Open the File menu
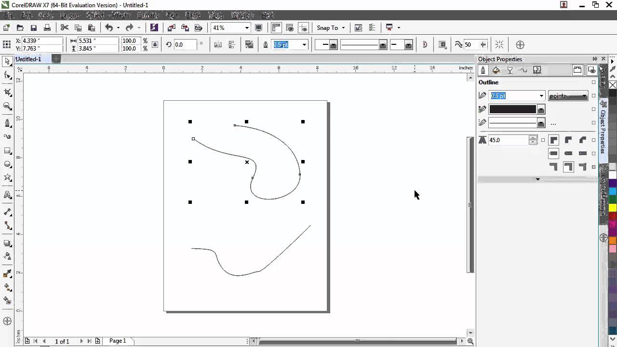 click(9, 15)
